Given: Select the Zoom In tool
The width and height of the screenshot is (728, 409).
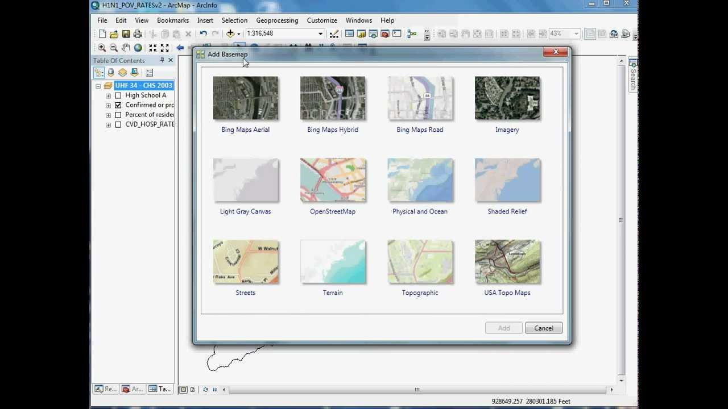Looking at the screenshot, I should point(102,48).
